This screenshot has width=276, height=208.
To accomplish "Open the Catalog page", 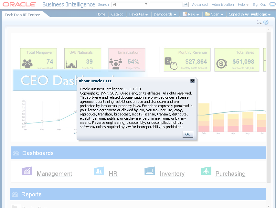I will 117,14.
